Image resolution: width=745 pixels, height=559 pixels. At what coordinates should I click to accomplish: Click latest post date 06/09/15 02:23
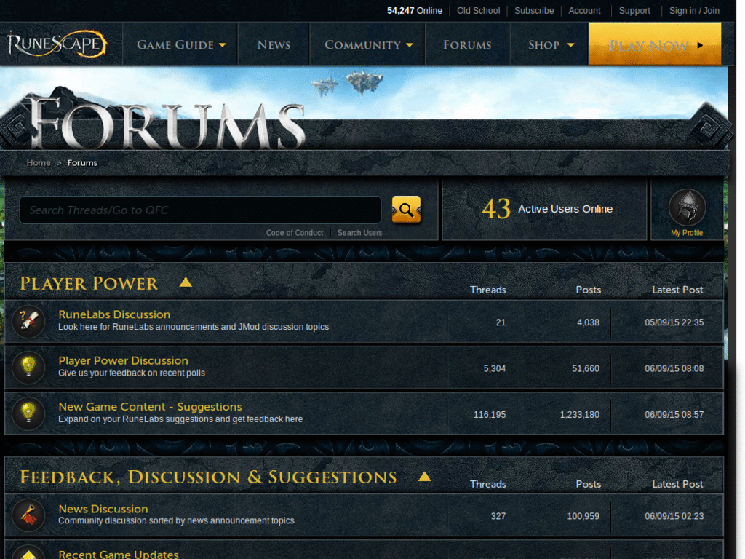(674, 516)
